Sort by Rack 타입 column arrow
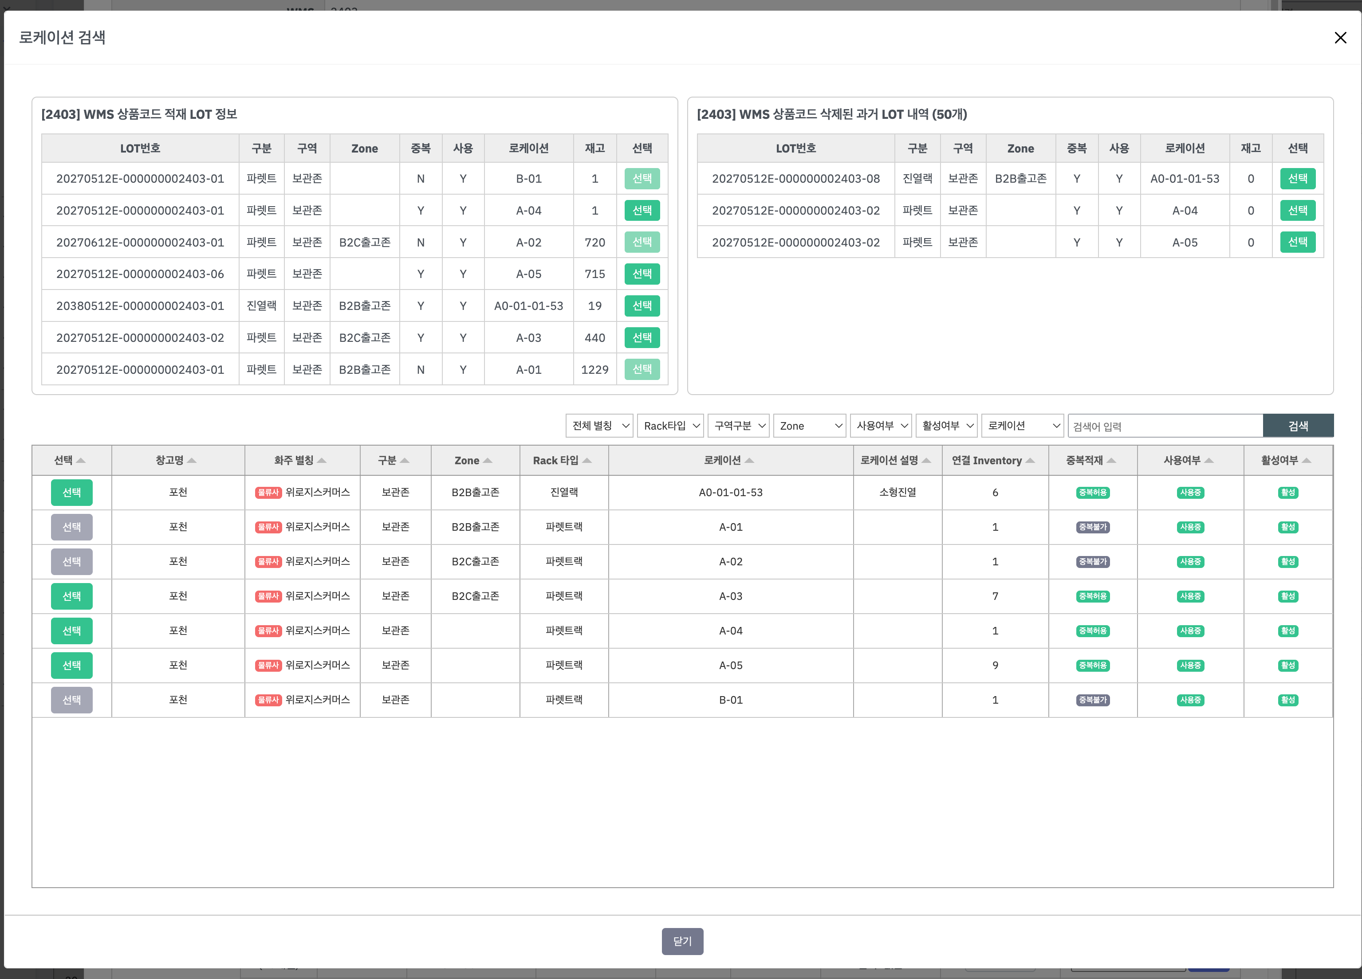Image resolution: width=1362 pixels, height=979 pixels. tap(587, 460)
